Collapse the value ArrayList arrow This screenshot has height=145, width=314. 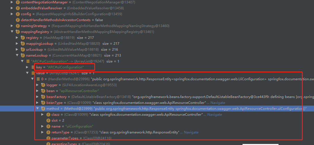[27, 73]
